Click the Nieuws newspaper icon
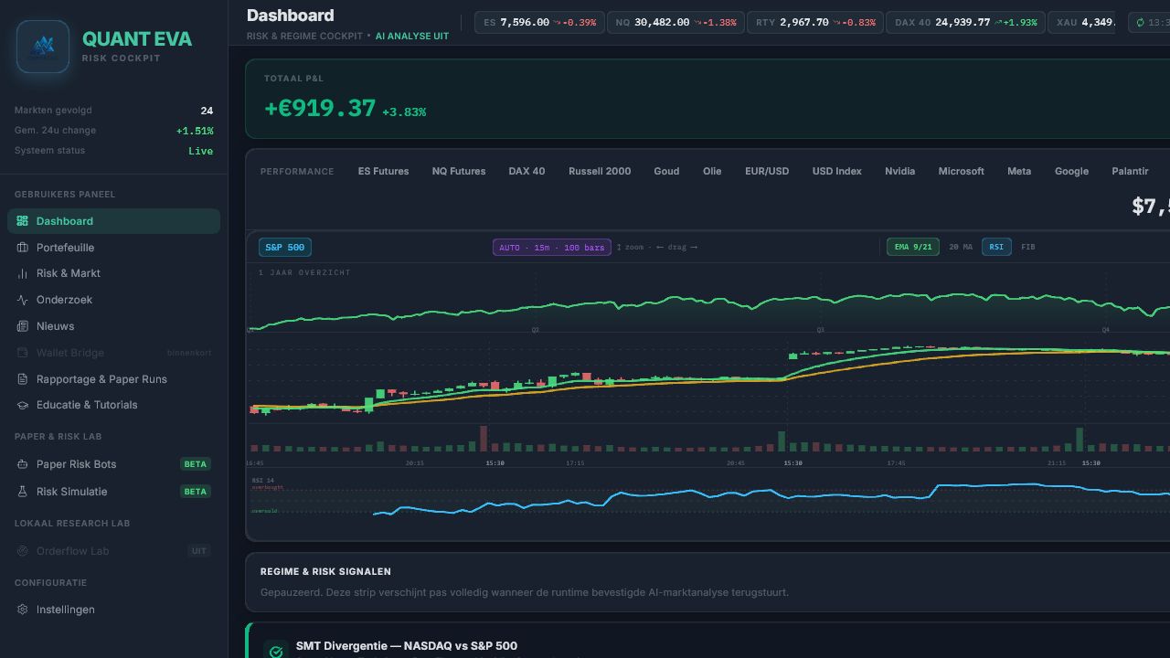 (23, 326)
